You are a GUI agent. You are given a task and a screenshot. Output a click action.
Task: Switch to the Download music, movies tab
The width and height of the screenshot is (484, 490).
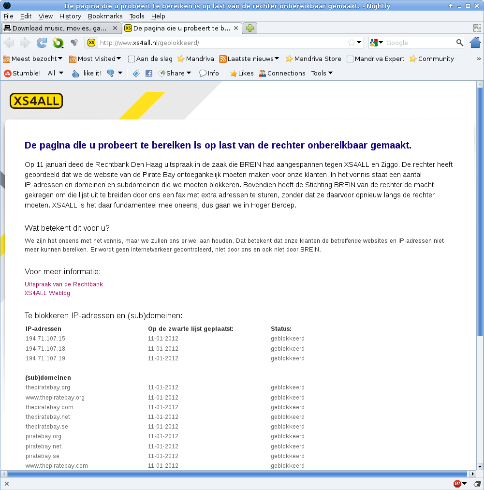pos(60,28)
